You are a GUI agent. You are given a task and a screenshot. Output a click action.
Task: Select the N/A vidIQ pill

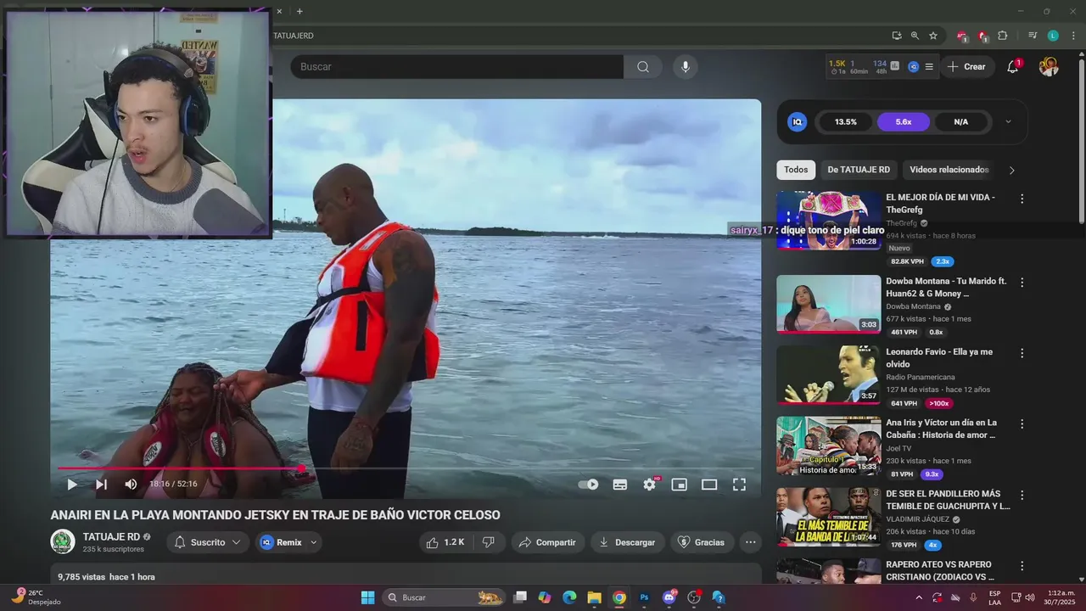pyautogui.click(x=960, y=122)
